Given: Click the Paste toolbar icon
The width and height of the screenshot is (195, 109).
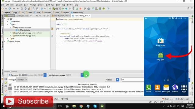Looking at the screenshot, I should (29, 8).
